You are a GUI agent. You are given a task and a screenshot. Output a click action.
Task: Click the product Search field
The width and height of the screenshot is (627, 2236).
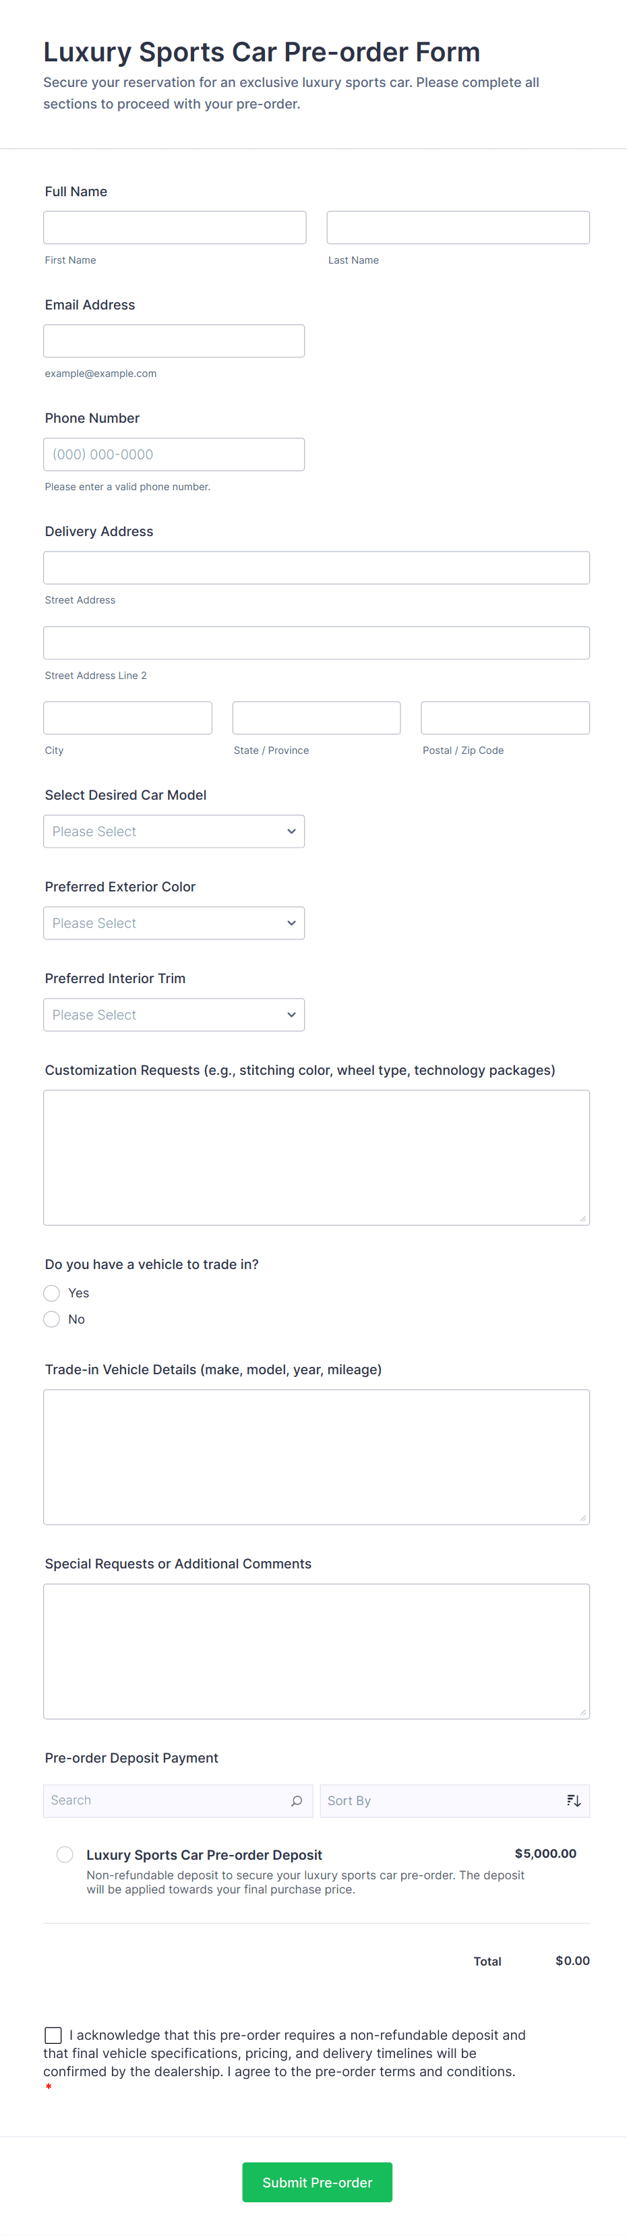165,1800
